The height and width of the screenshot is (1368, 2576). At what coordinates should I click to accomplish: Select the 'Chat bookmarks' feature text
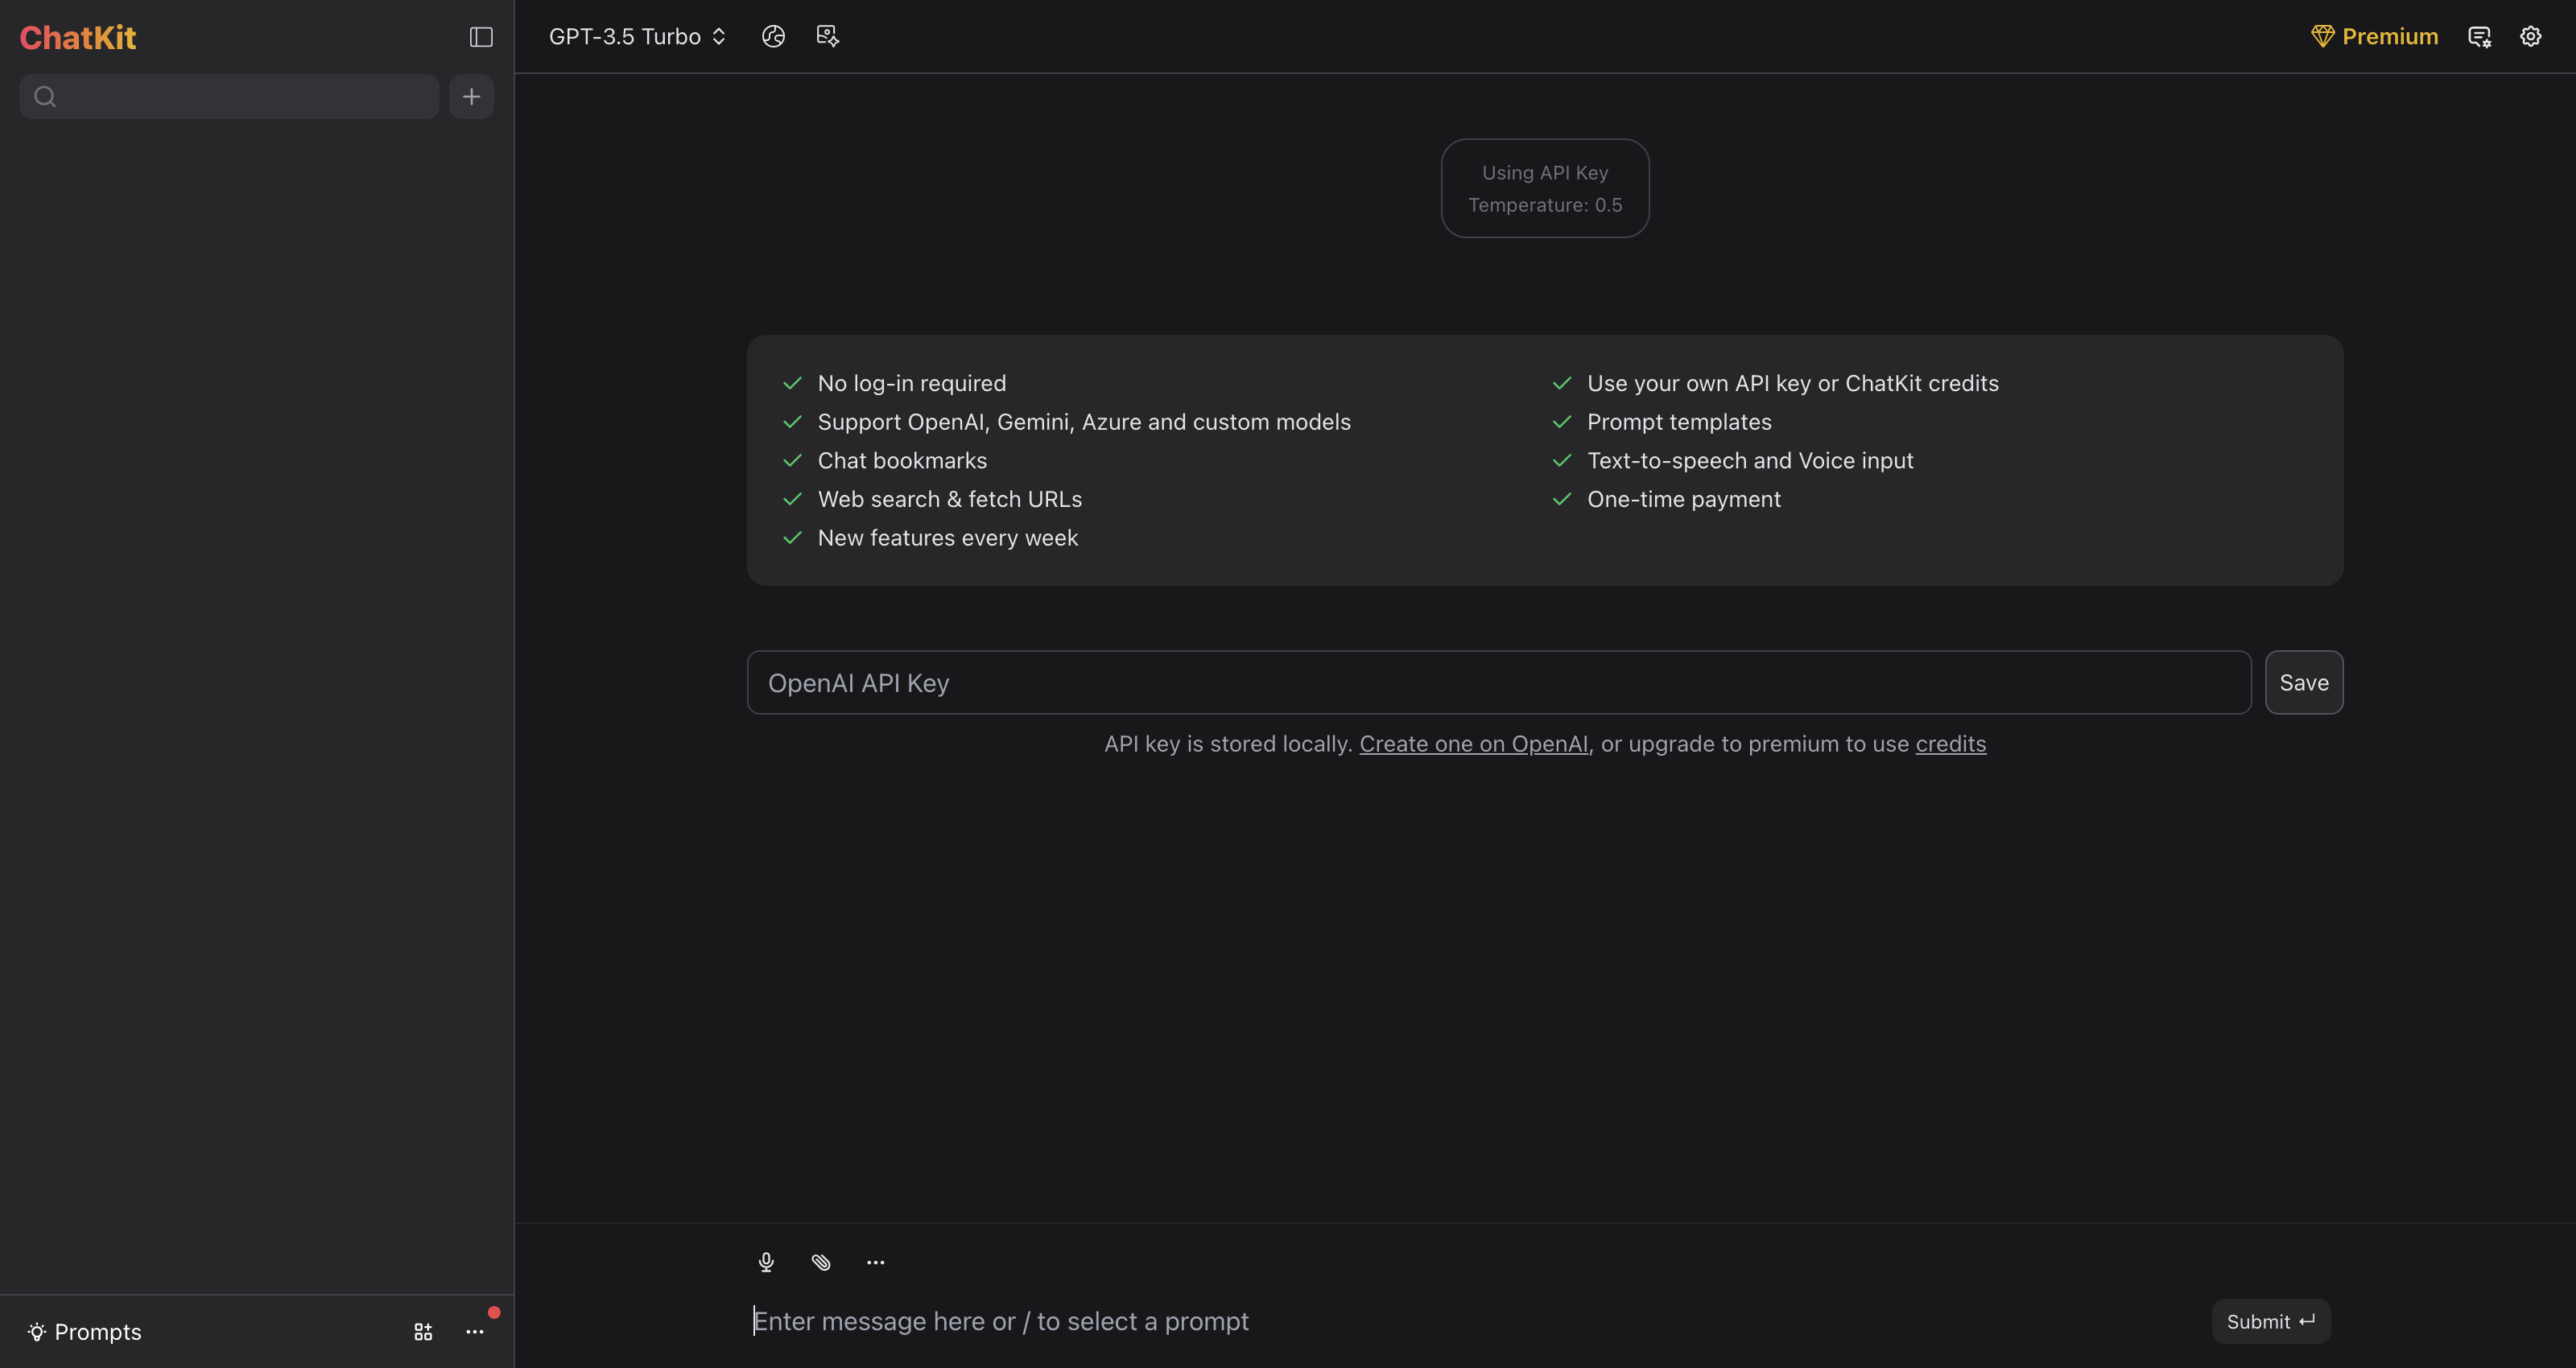tap(902, 460)
